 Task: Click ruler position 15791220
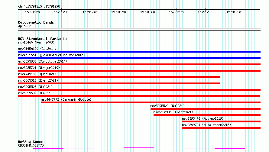32,12
